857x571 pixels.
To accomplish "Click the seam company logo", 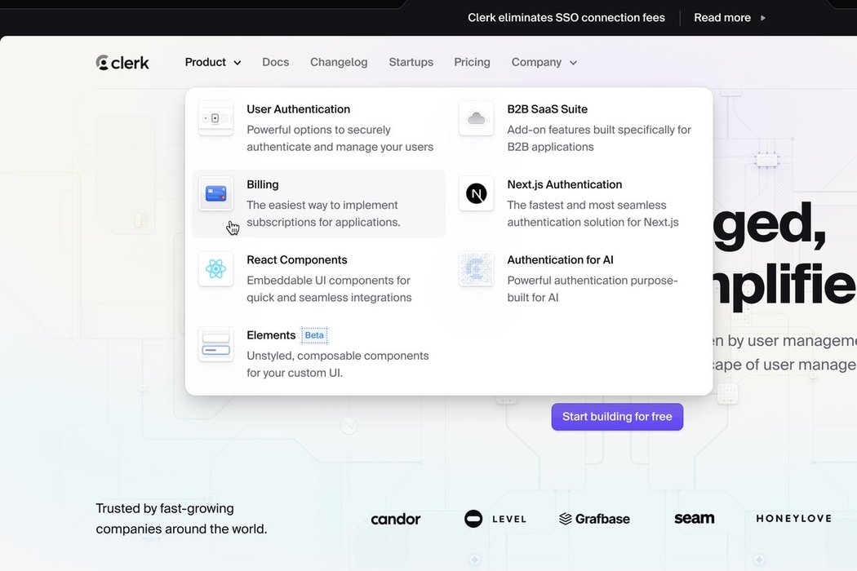I will pos(694,518).
